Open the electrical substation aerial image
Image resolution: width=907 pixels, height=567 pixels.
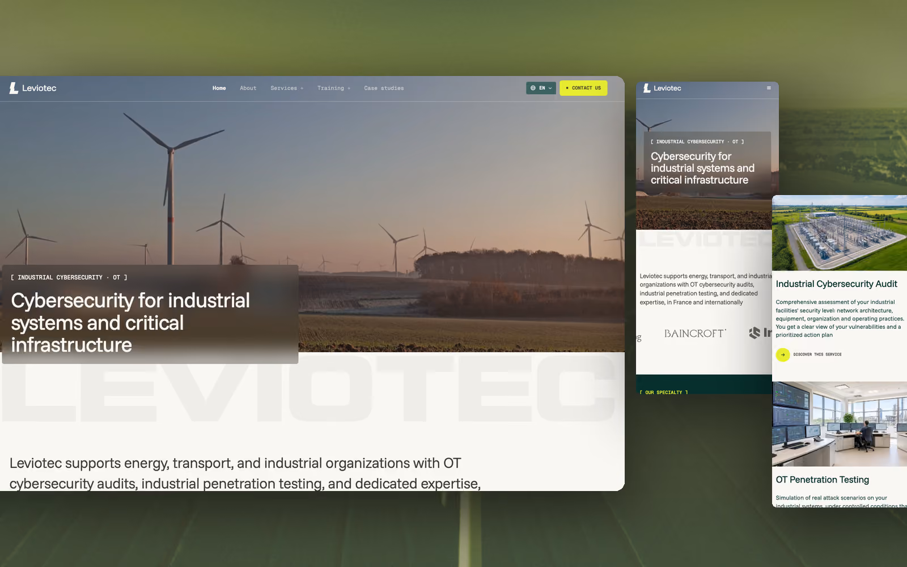[840, 233]
